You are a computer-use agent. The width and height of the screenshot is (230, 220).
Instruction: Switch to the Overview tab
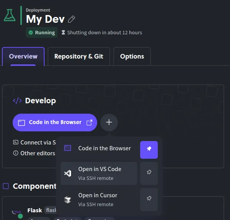[23, 56]
